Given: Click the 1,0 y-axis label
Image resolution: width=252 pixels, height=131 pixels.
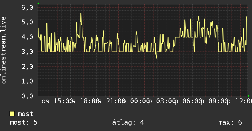Looking at the screenshot, I should 27,81.
